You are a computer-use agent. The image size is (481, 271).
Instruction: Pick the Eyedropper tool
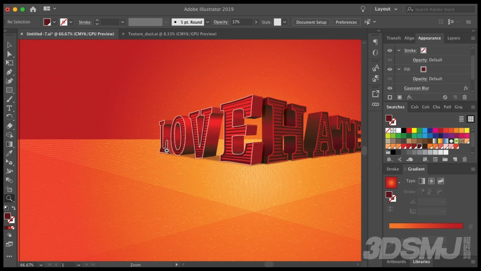click(9, 153)
